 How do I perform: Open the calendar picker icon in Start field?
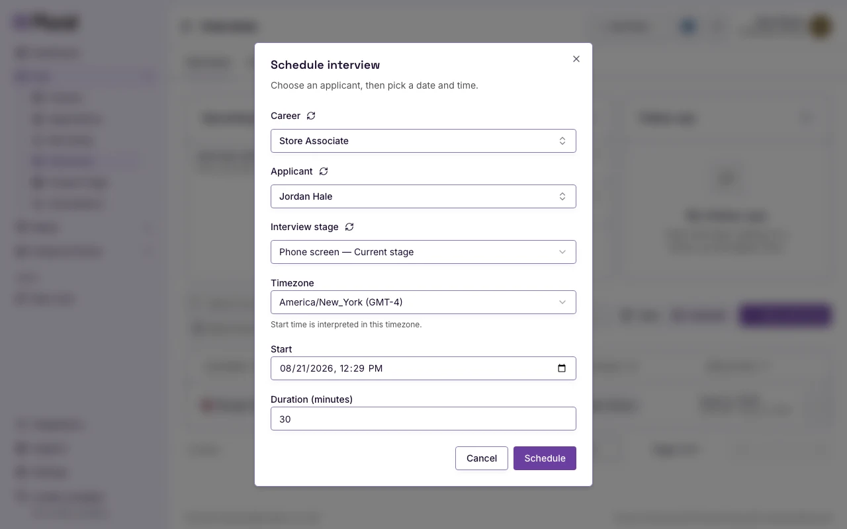click(562, 368)
